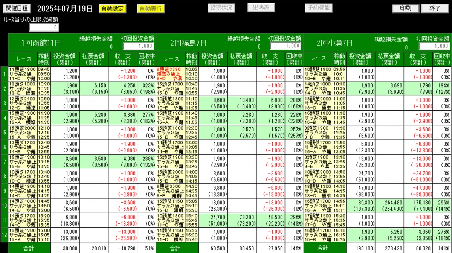Click Fukushima total investment 60.500
Screen dimensions: 452x253
point(212,248)
